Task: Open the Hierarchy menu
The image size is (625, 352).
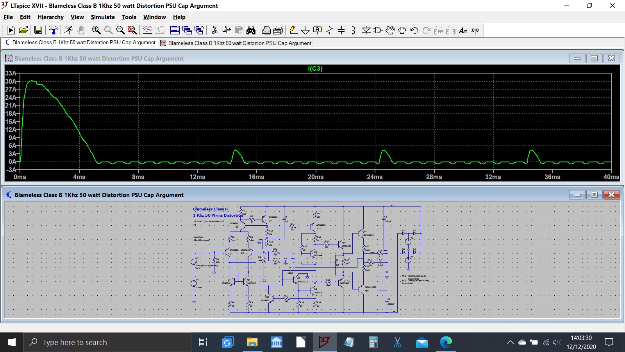Action: point(50,17)
